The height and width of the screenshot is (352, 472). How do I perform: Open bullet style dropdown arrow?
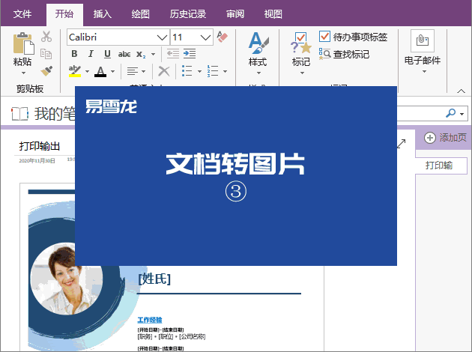(x=199, y=72)
